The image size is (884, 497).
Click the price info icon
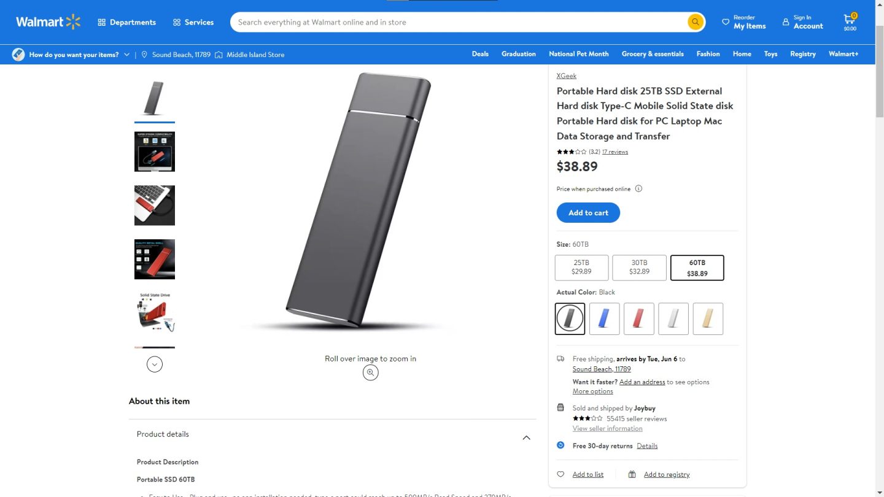click(638, 189)
